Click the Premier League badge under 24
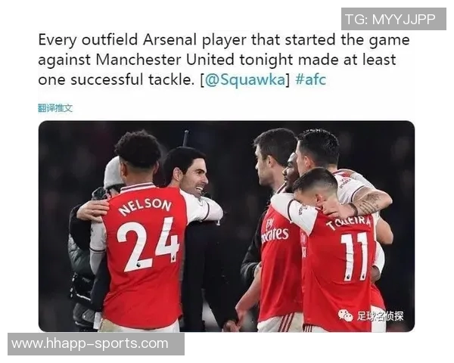This screenshot has width=454, height=363. (x=138, y=265)
